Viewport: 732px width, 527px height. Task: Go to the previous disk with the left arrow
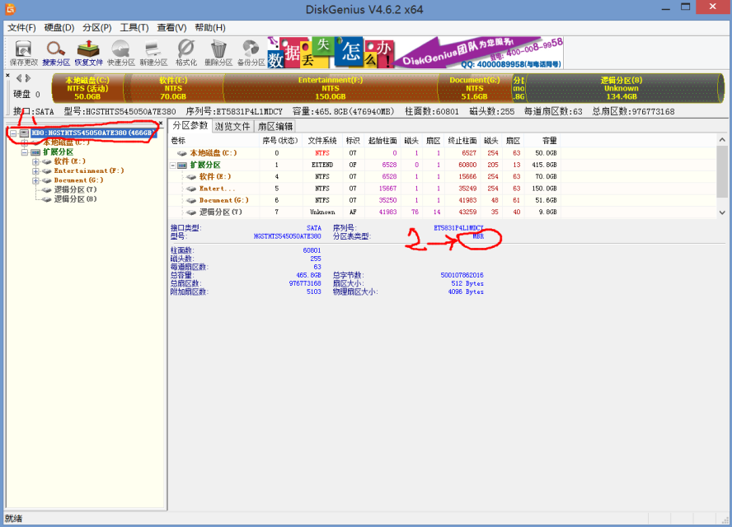(x=19, y=78)
